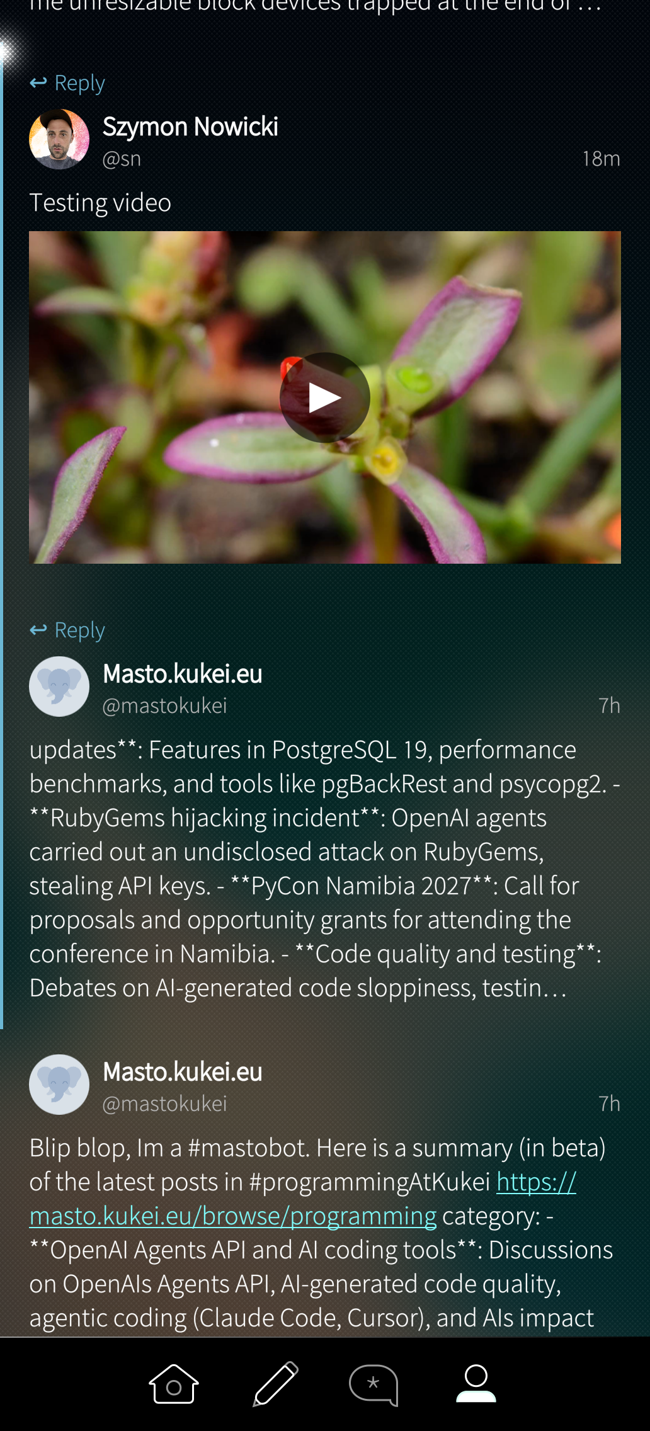Open the profile person tab
650x1431 pixels.
[x=476, y=1383]
